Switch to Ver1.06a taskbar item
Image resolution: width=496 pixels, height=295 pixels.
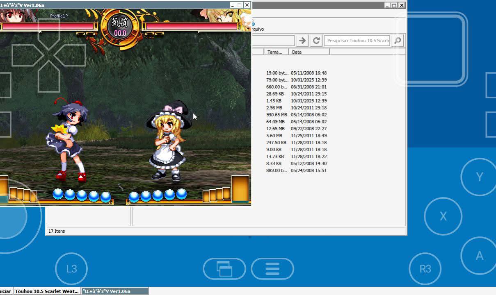[x=115, y=291]
